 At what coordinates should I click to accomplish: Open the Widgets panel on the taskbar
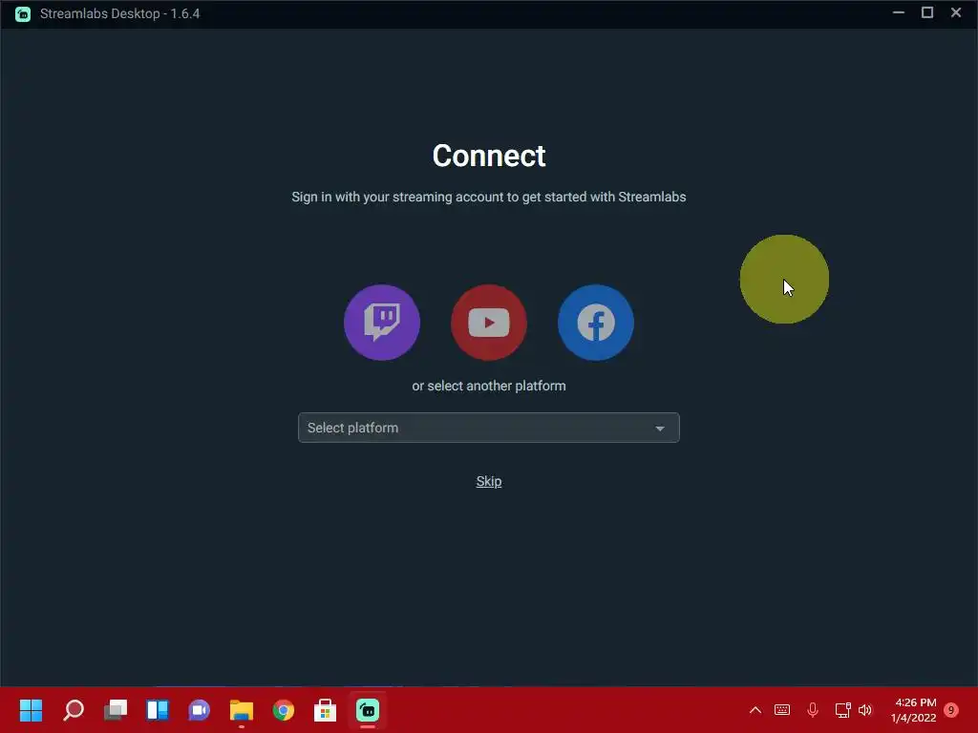click(158, 710)
